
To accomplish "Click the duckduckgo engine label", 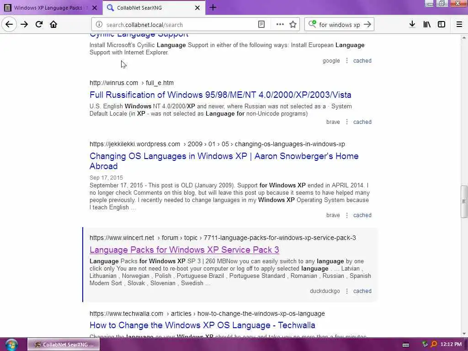I will point(325,291).
